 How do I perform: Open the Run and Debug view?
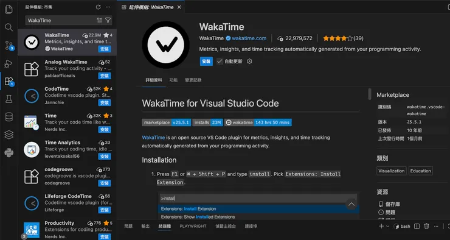click(9, 63)
